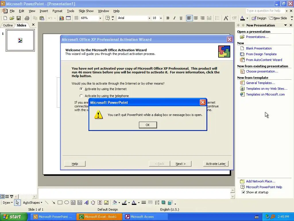Select the Rectangle drawing tool

pos(60,203)
